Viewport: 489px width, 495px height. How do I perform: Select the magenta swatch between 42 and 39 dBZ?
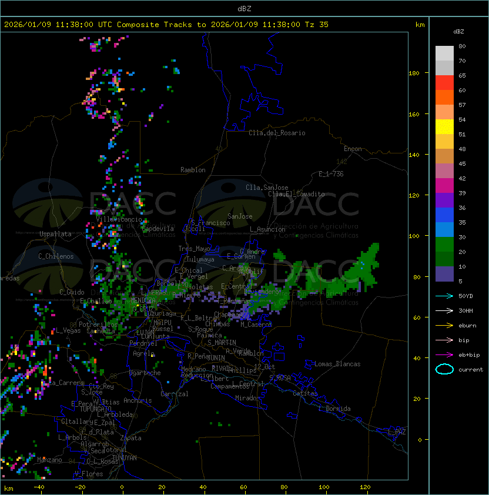point(444,186)
